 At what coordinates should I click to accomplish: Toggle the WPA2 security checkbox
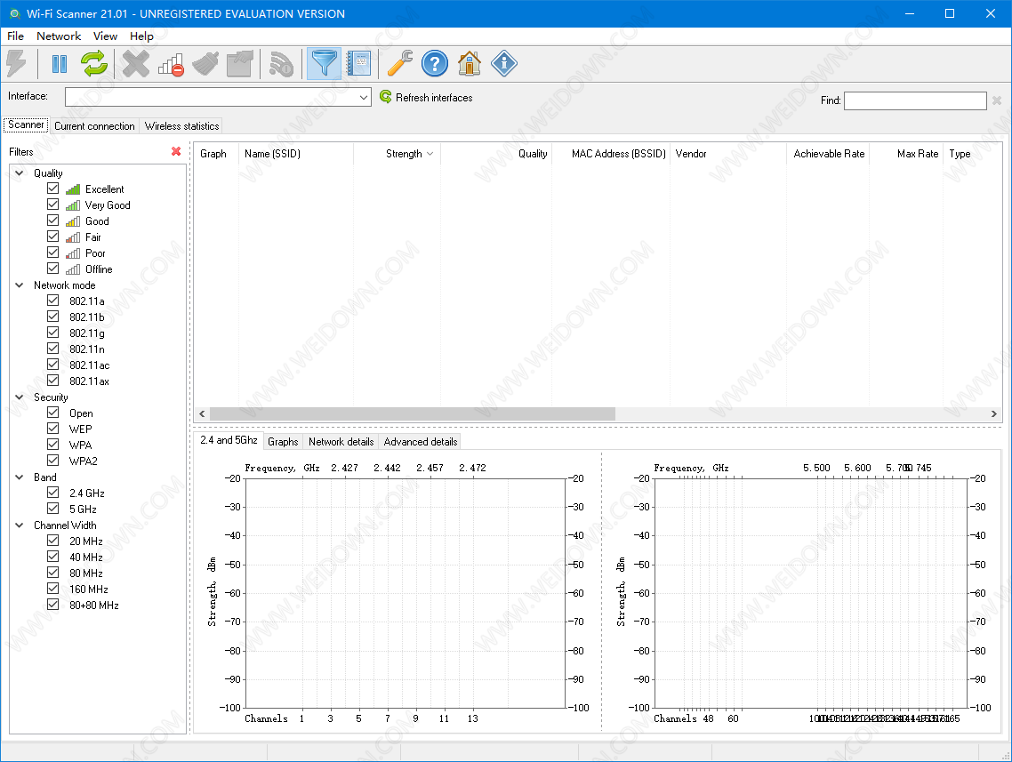53,460
